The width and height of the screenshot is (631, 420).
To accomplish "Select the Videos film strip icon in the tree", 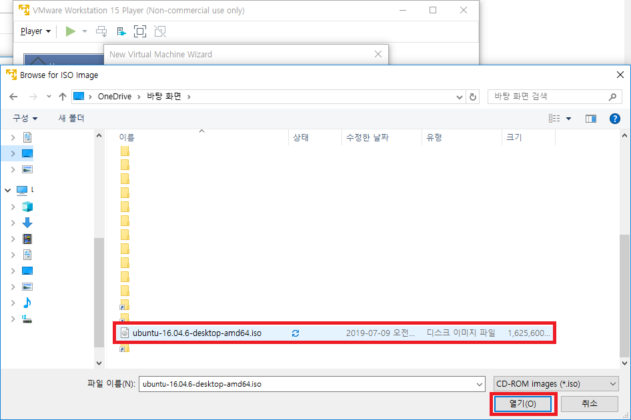I will (27, 239).
